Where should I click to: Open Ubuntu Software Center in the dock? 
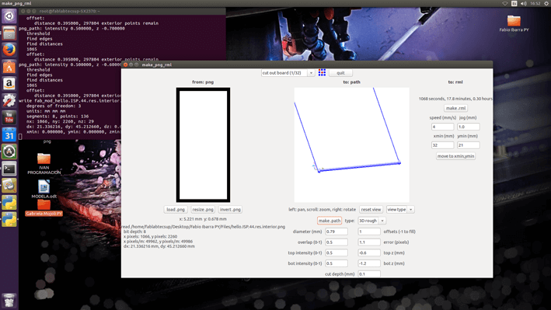9,67
